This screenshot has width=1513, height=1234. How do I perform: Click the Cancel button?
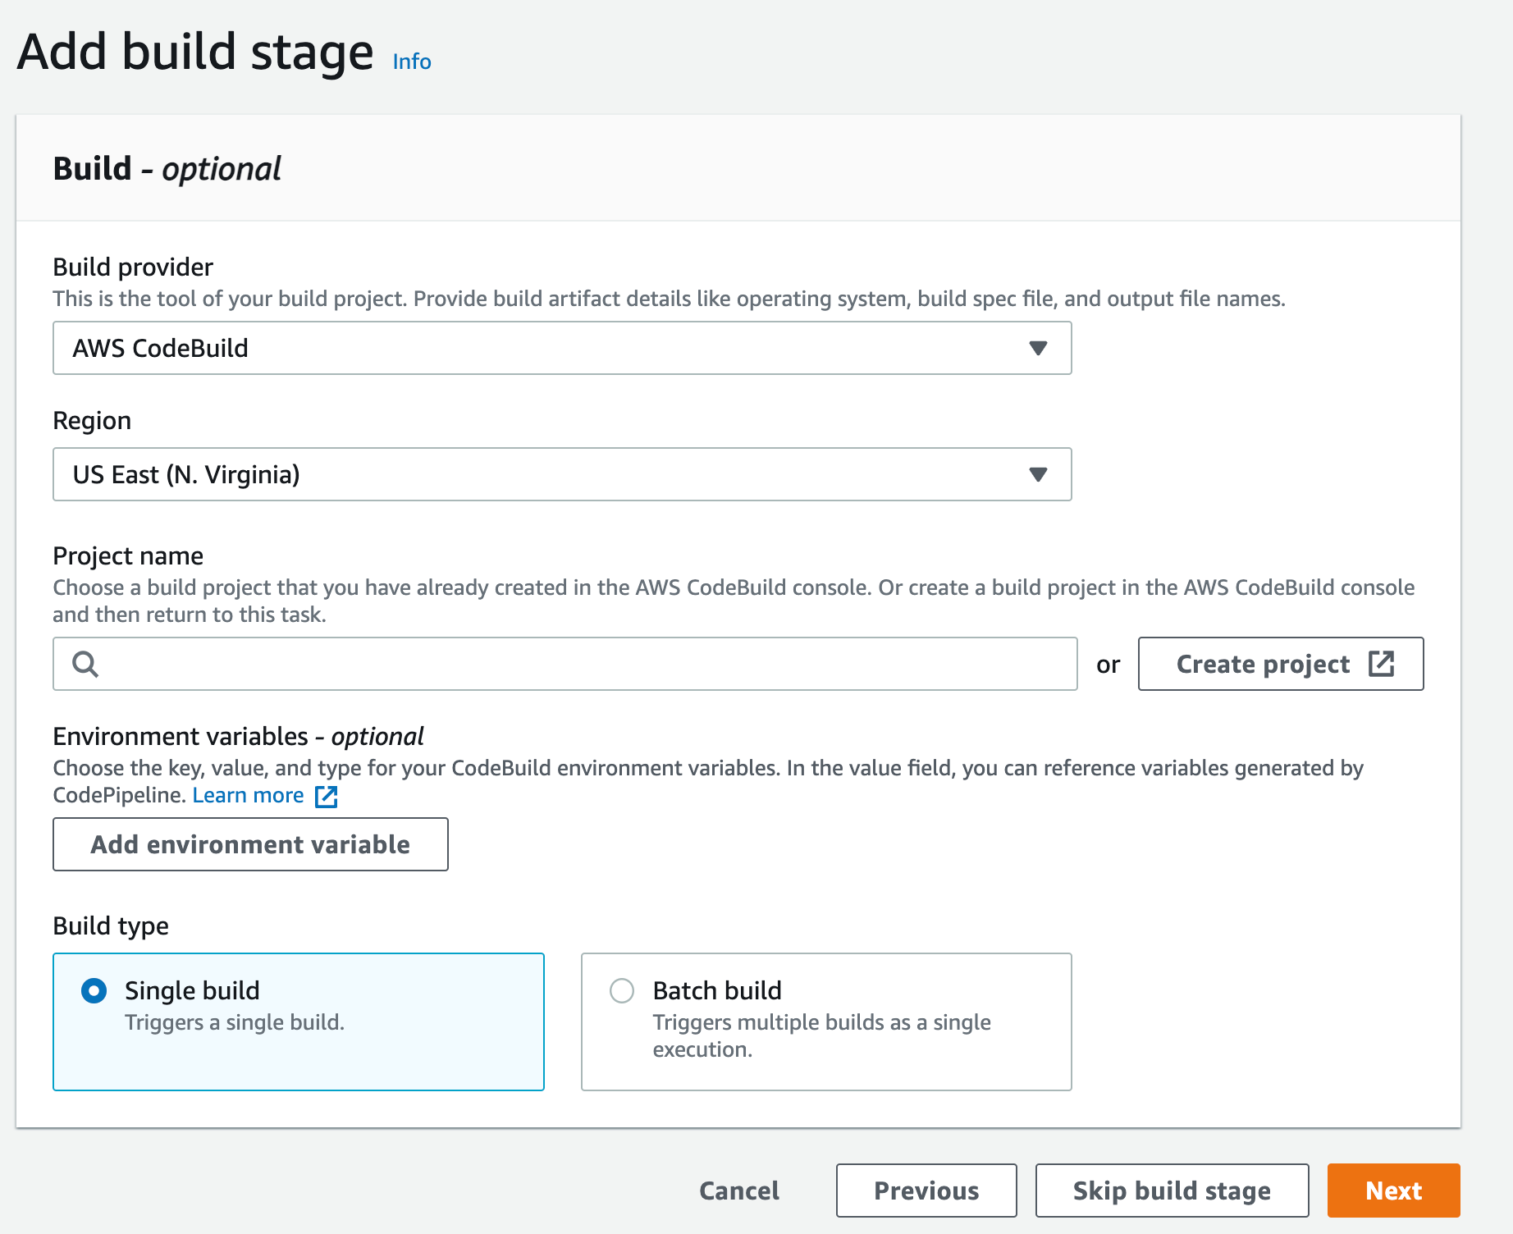(738, 1191)
